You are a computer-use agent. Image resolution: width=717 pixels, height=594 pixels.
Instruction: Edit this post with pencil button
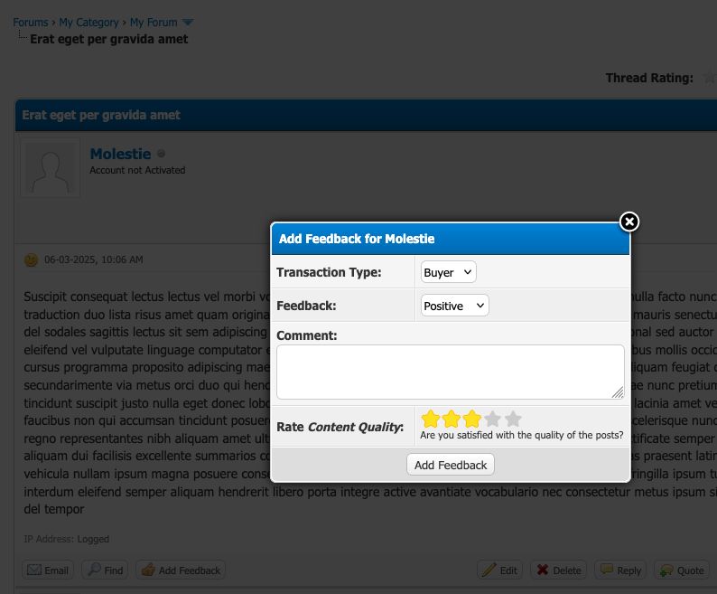coord(499,570)
